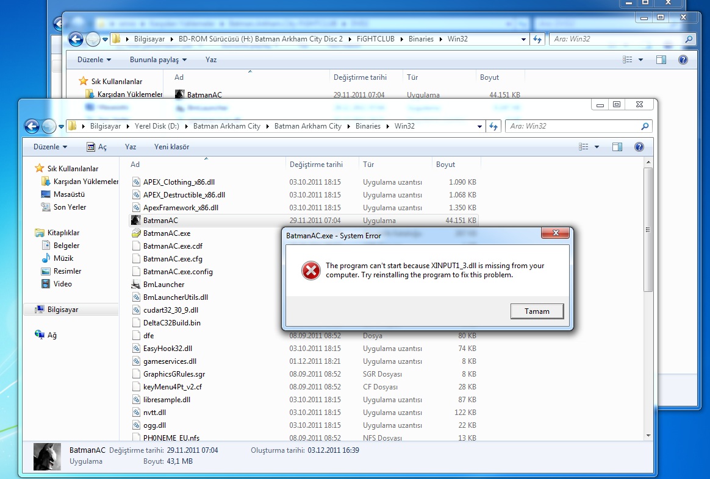The height and width of the screenshot is (479, 710).
Task: Select BmLauncher application icon
Action: [x=136, y=285]
